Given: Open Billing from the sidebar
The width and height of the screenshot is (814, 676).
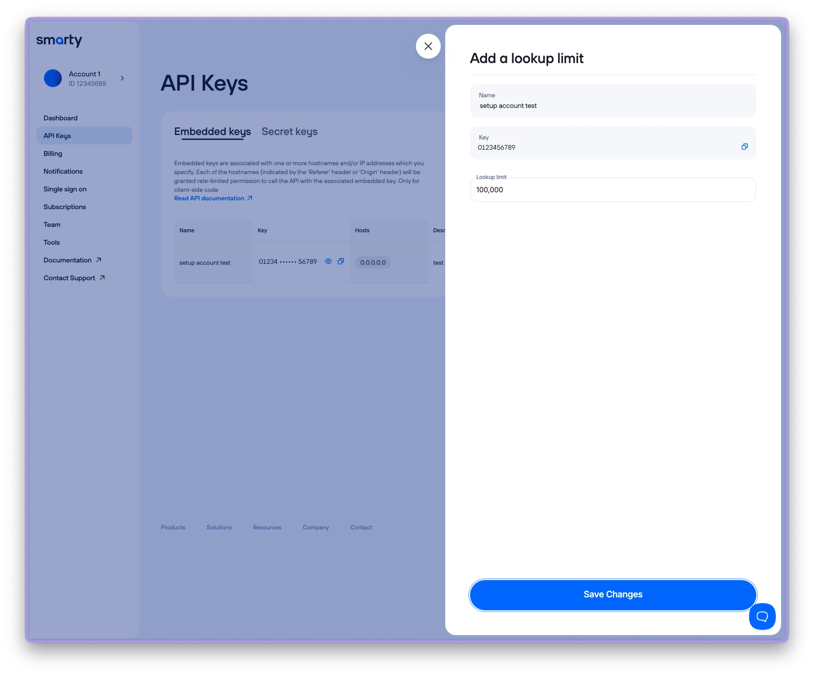Looking at the screenshot, I should pyautogui.click(x=53, y=154).
